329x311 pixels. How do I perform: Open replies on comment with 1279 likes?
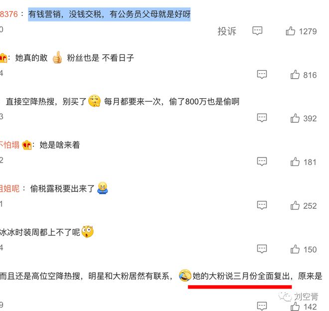(257, 31)
